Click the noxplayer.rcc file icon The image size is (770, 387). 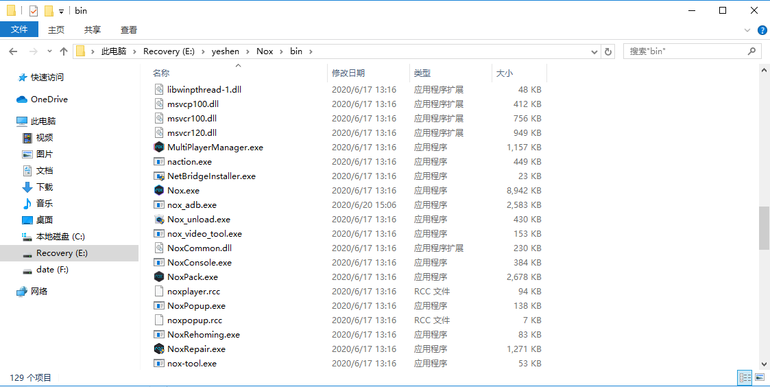159,291
